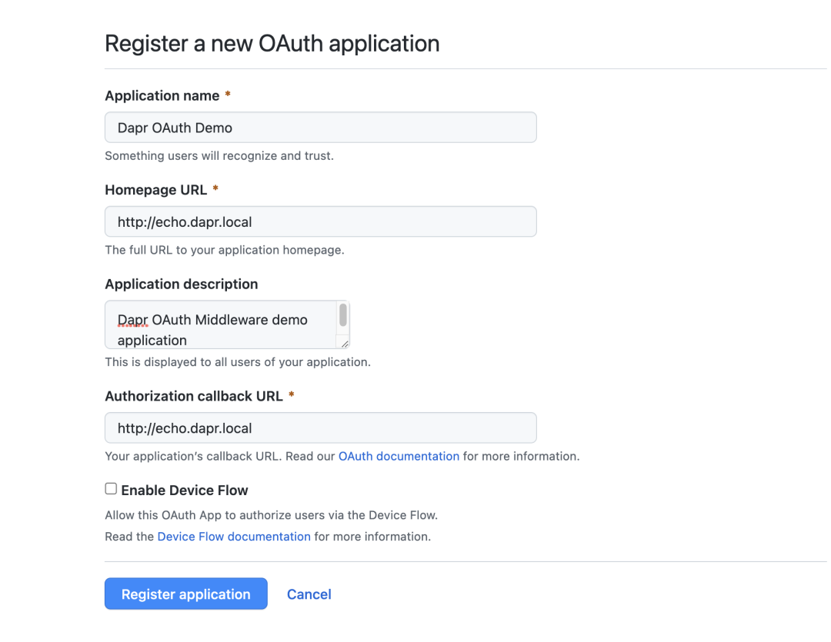Click the Application description scrollbar thumb
831x642 pixels.
343,315
